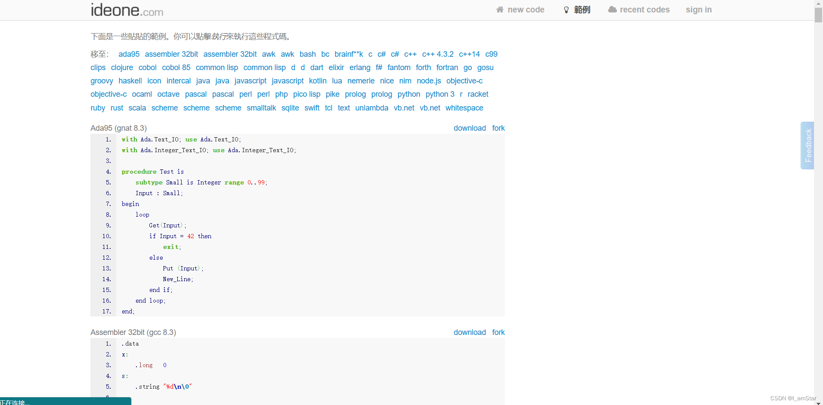Screen dimensions: 823x405
Task: Jump to the go sample
Action: tap(467, 67)
